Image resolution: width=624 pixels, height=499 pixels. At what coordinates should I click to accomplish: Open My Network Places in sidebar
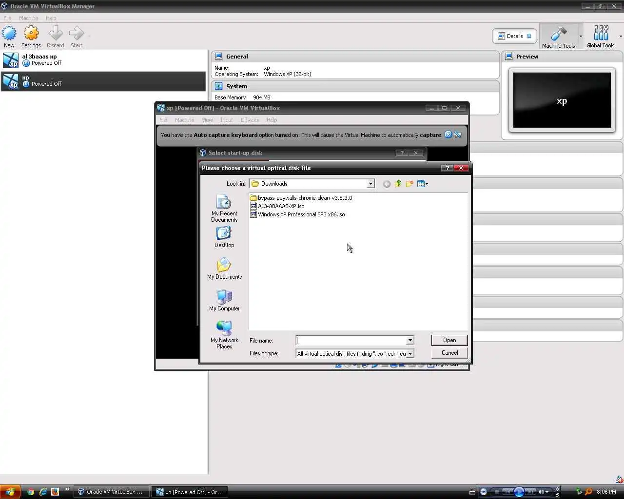(224, 335)
